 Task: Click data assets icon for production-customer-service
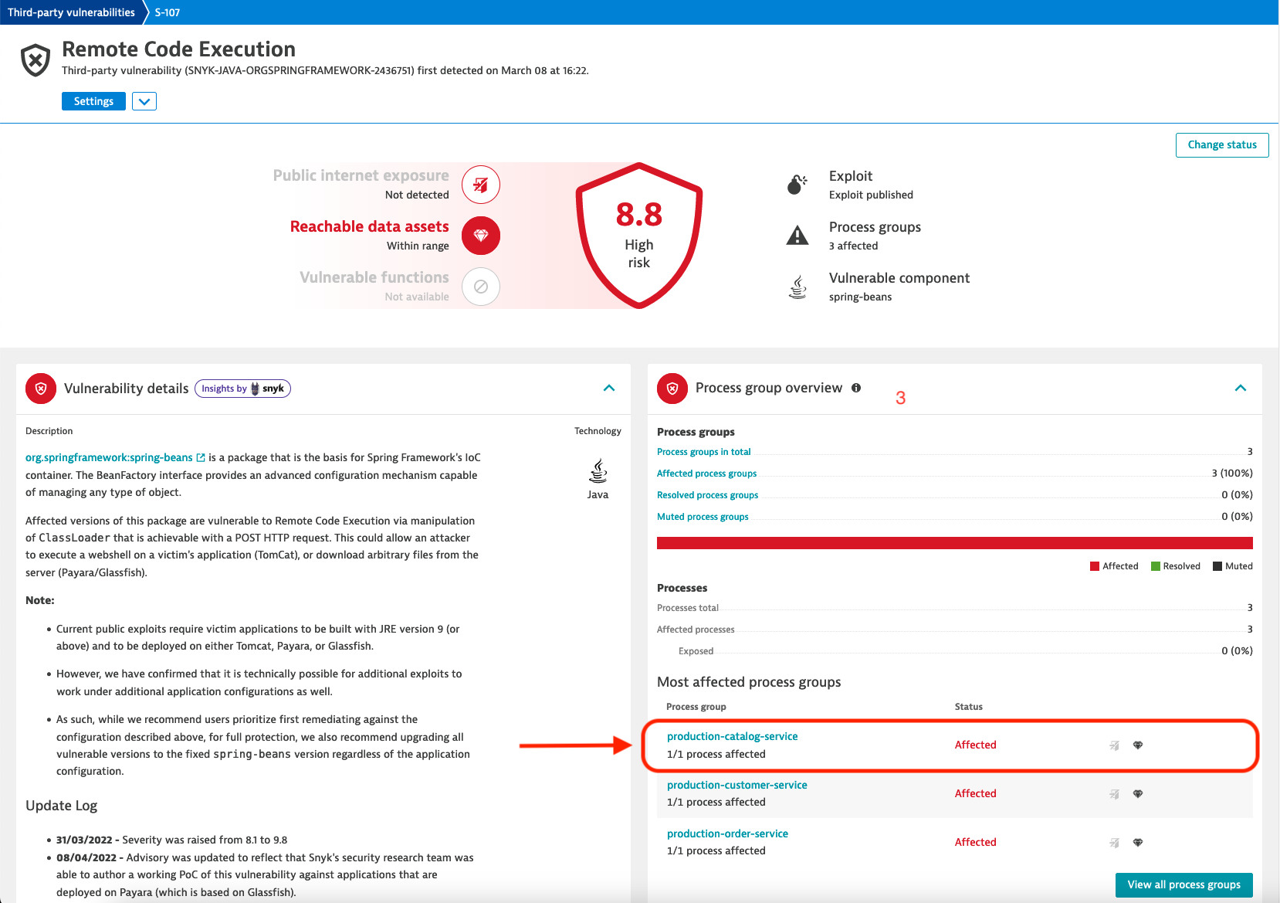(x=1137, y=794)
